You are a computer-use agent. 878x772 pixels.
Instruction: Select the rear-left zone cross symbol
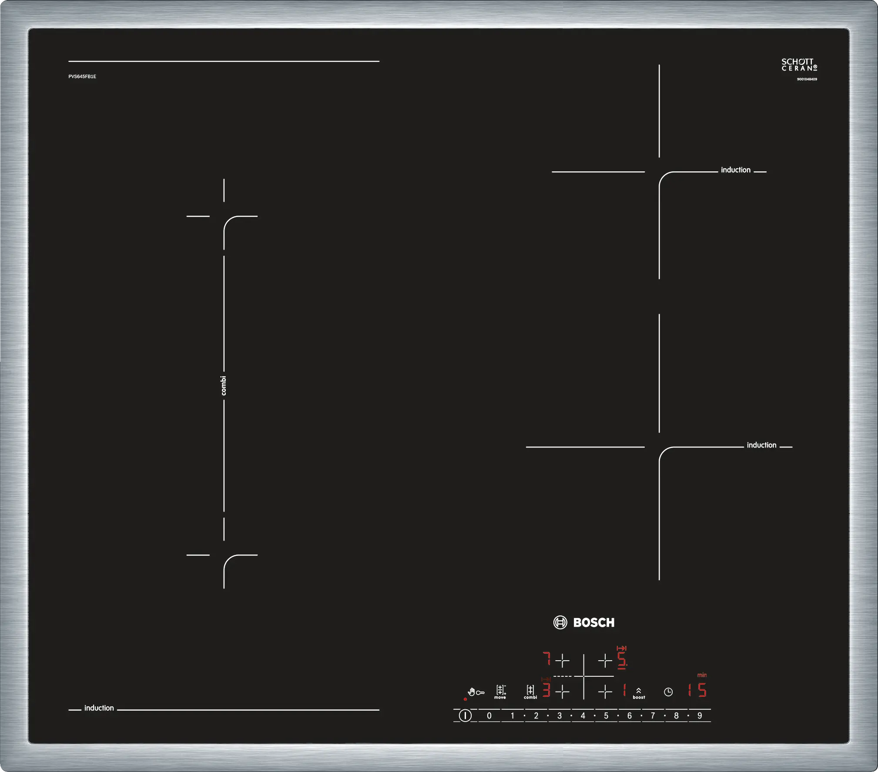click(563, 661)
